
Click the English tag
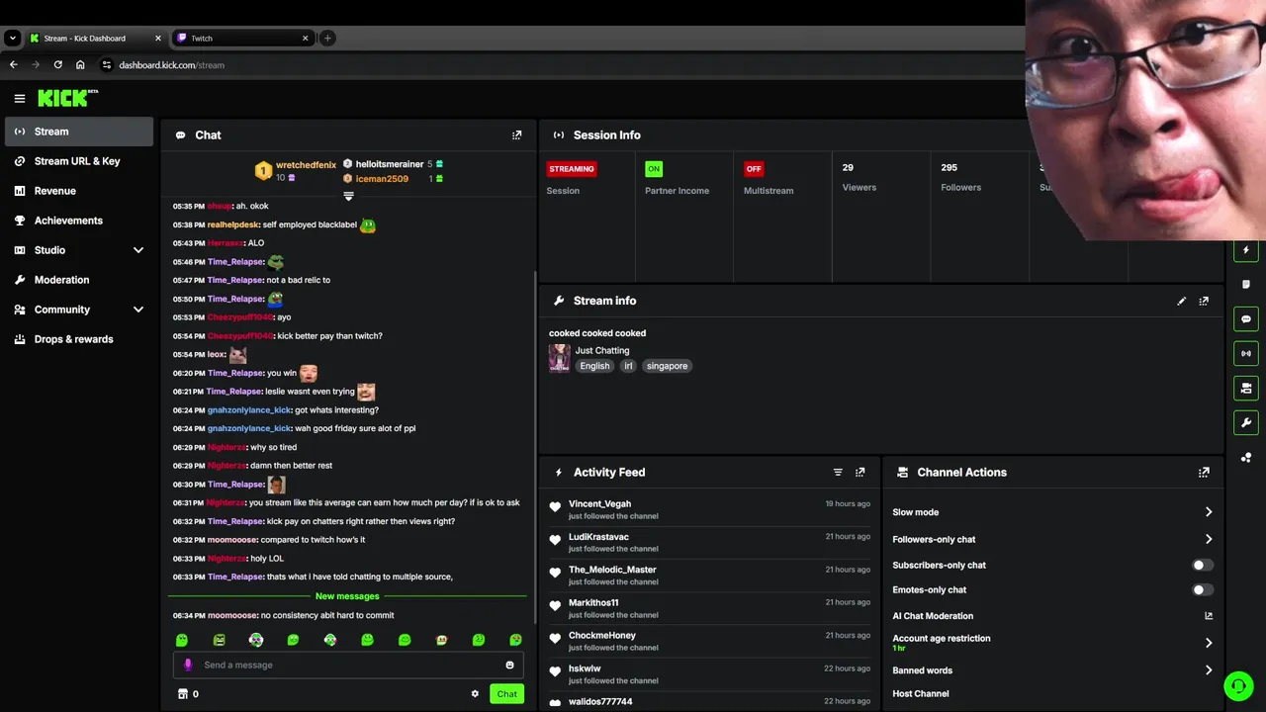(594, 366)
